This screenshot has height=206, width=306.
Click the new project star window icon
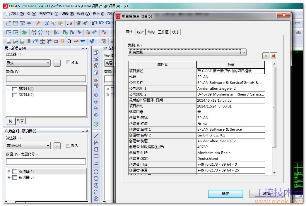9,23
